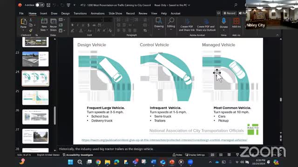The height and width of the screenshot is (167, 298).
Task: Click Decrease Font Size icon
Action: [x=104, y=31]
